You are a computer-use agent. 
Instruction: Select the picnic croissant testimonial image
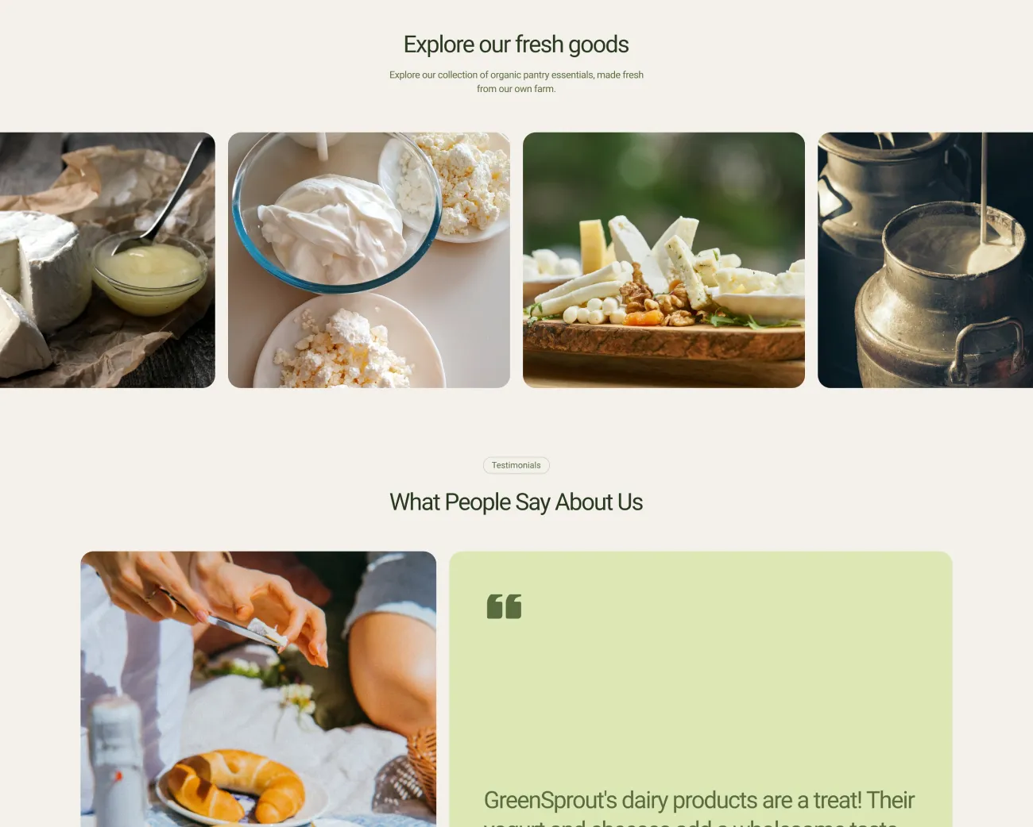pyautogui.click(x=258, y=689)
